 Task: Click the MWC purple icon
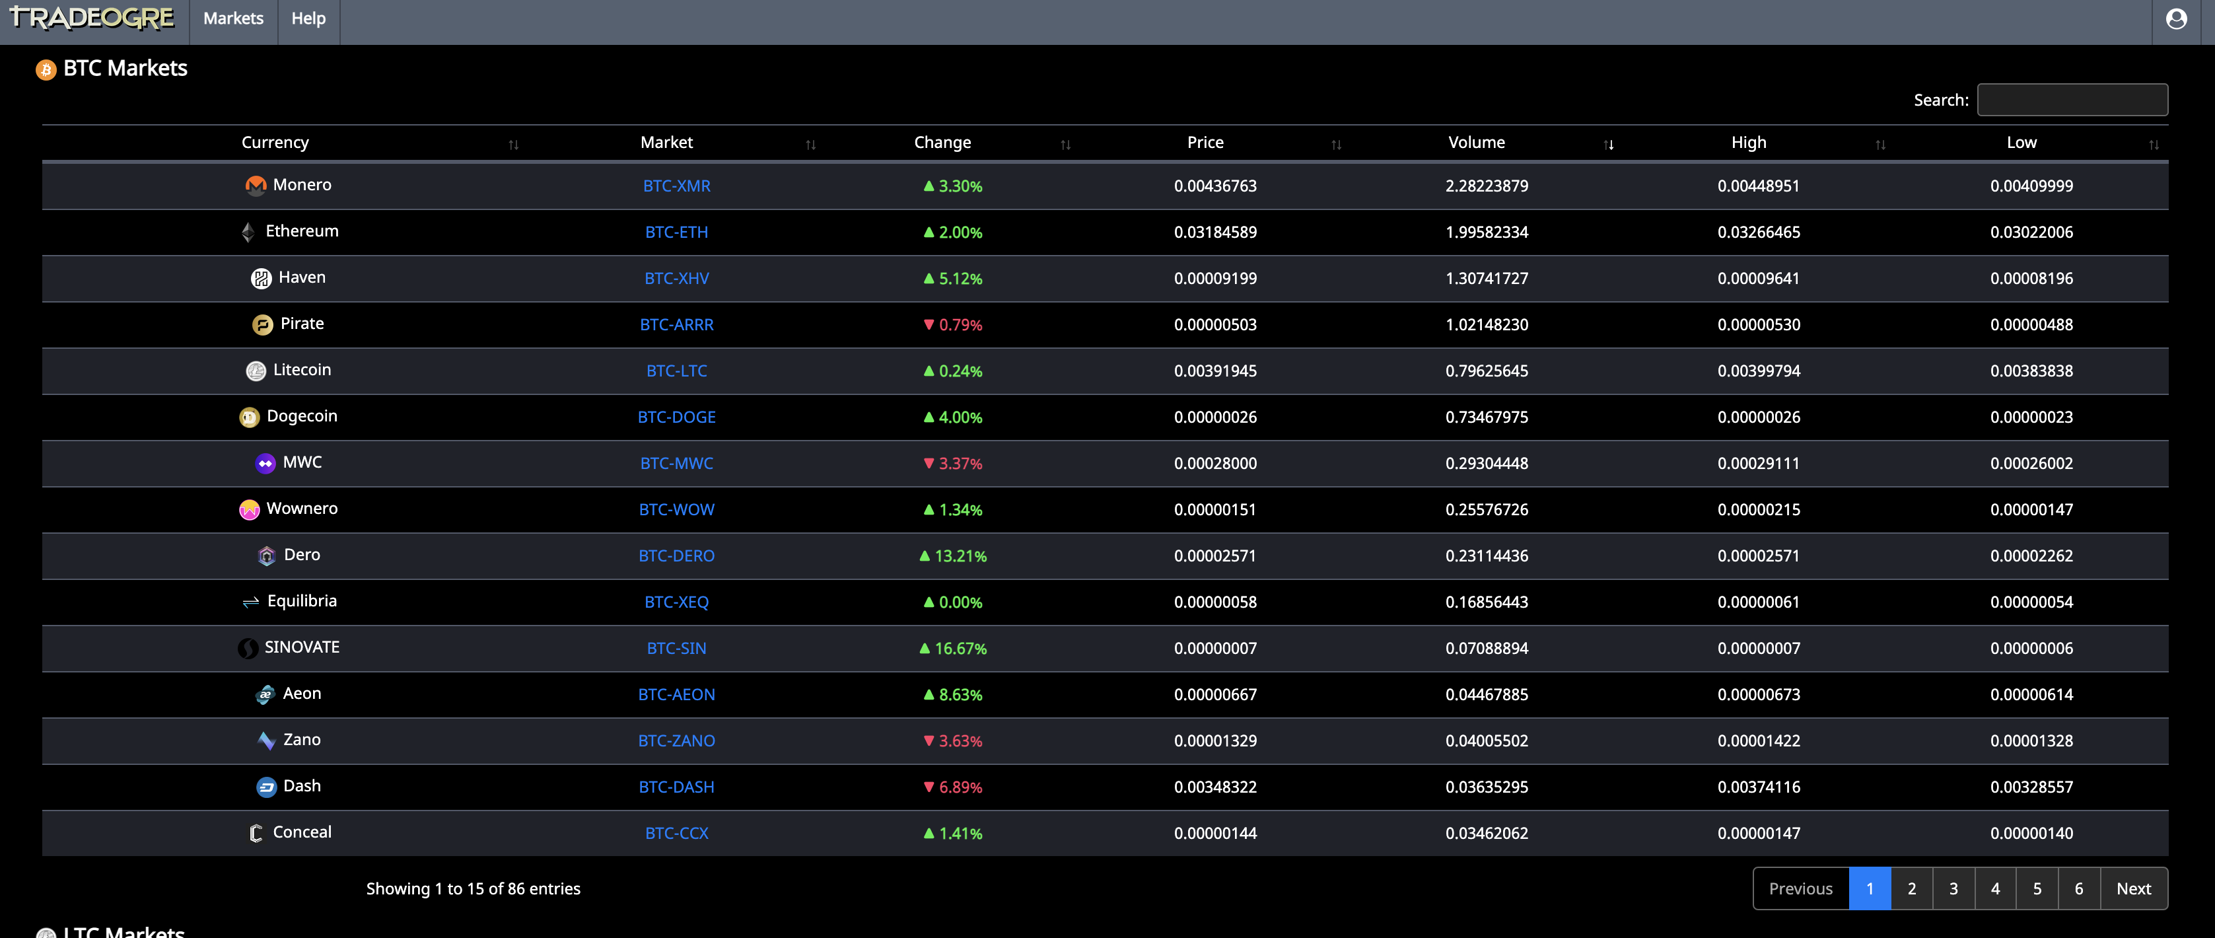[265, 464]
